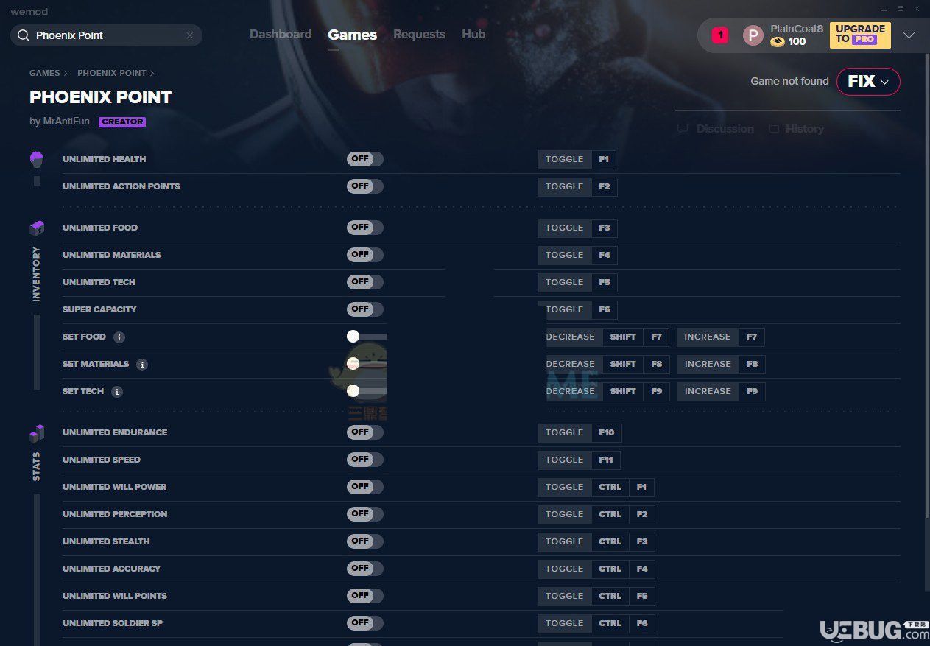Click the Set Materials slider handle
The width and height of the screenshot is (930, 646).
(x=353, y=364)
